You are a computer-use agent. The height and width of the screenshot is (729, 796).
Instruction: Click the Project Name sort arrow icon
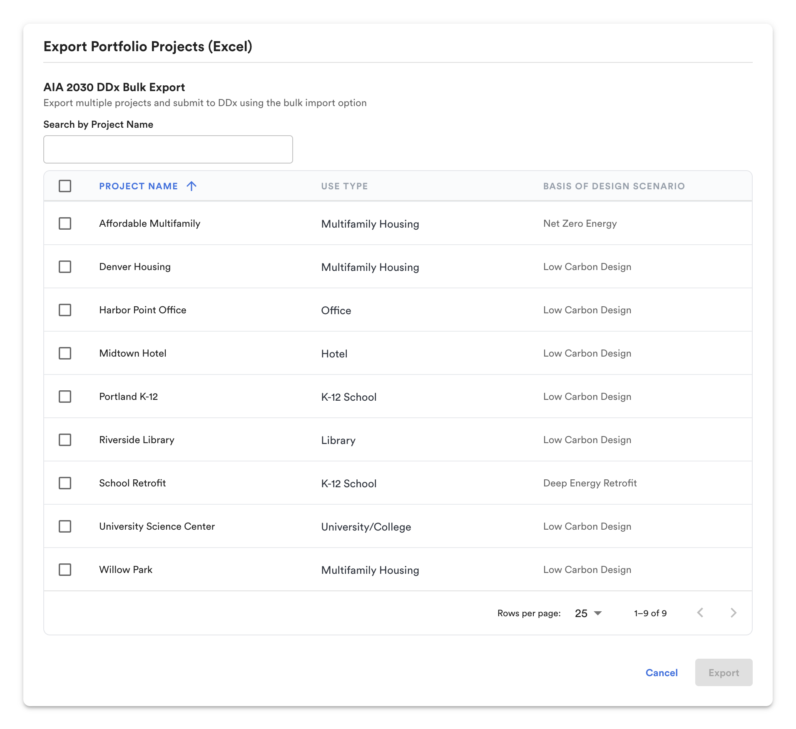[192, 186]
